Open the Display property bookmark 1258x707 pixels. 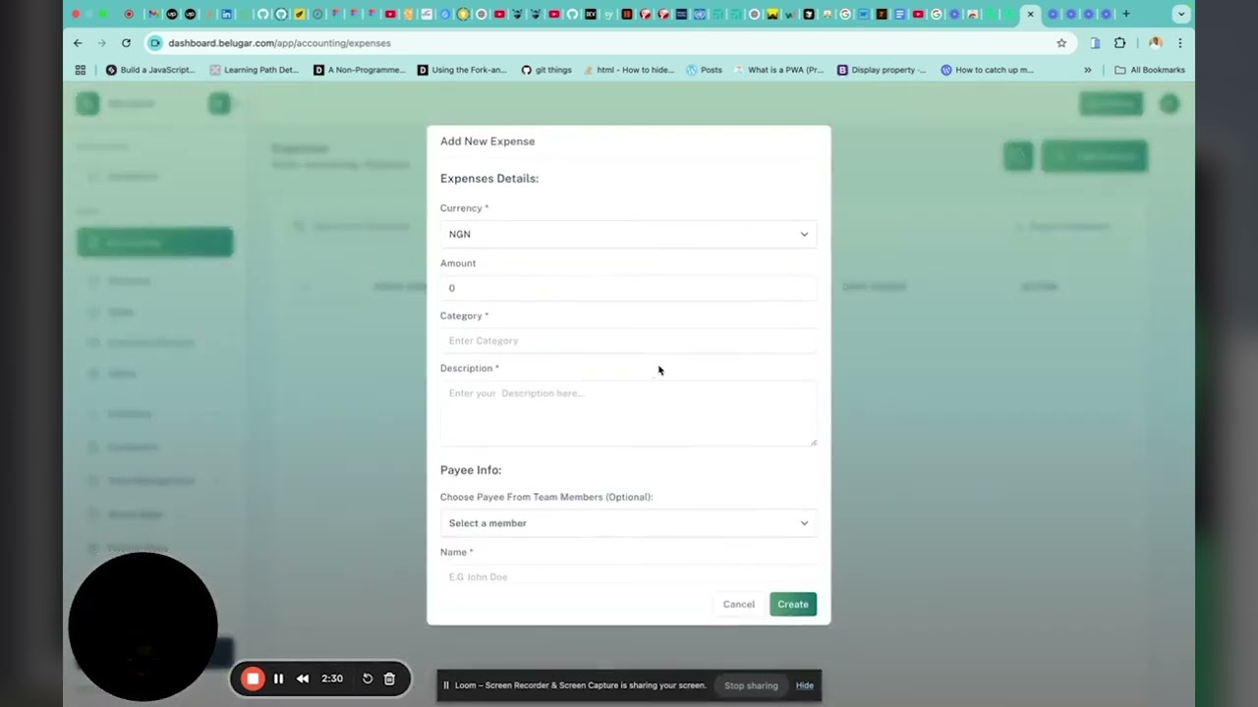click(883, 70)
